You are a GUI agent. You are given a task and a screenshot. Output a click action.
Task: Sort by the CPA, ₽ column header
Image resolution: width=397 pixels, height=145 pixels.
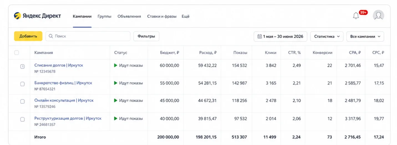(x=355, y=52)
